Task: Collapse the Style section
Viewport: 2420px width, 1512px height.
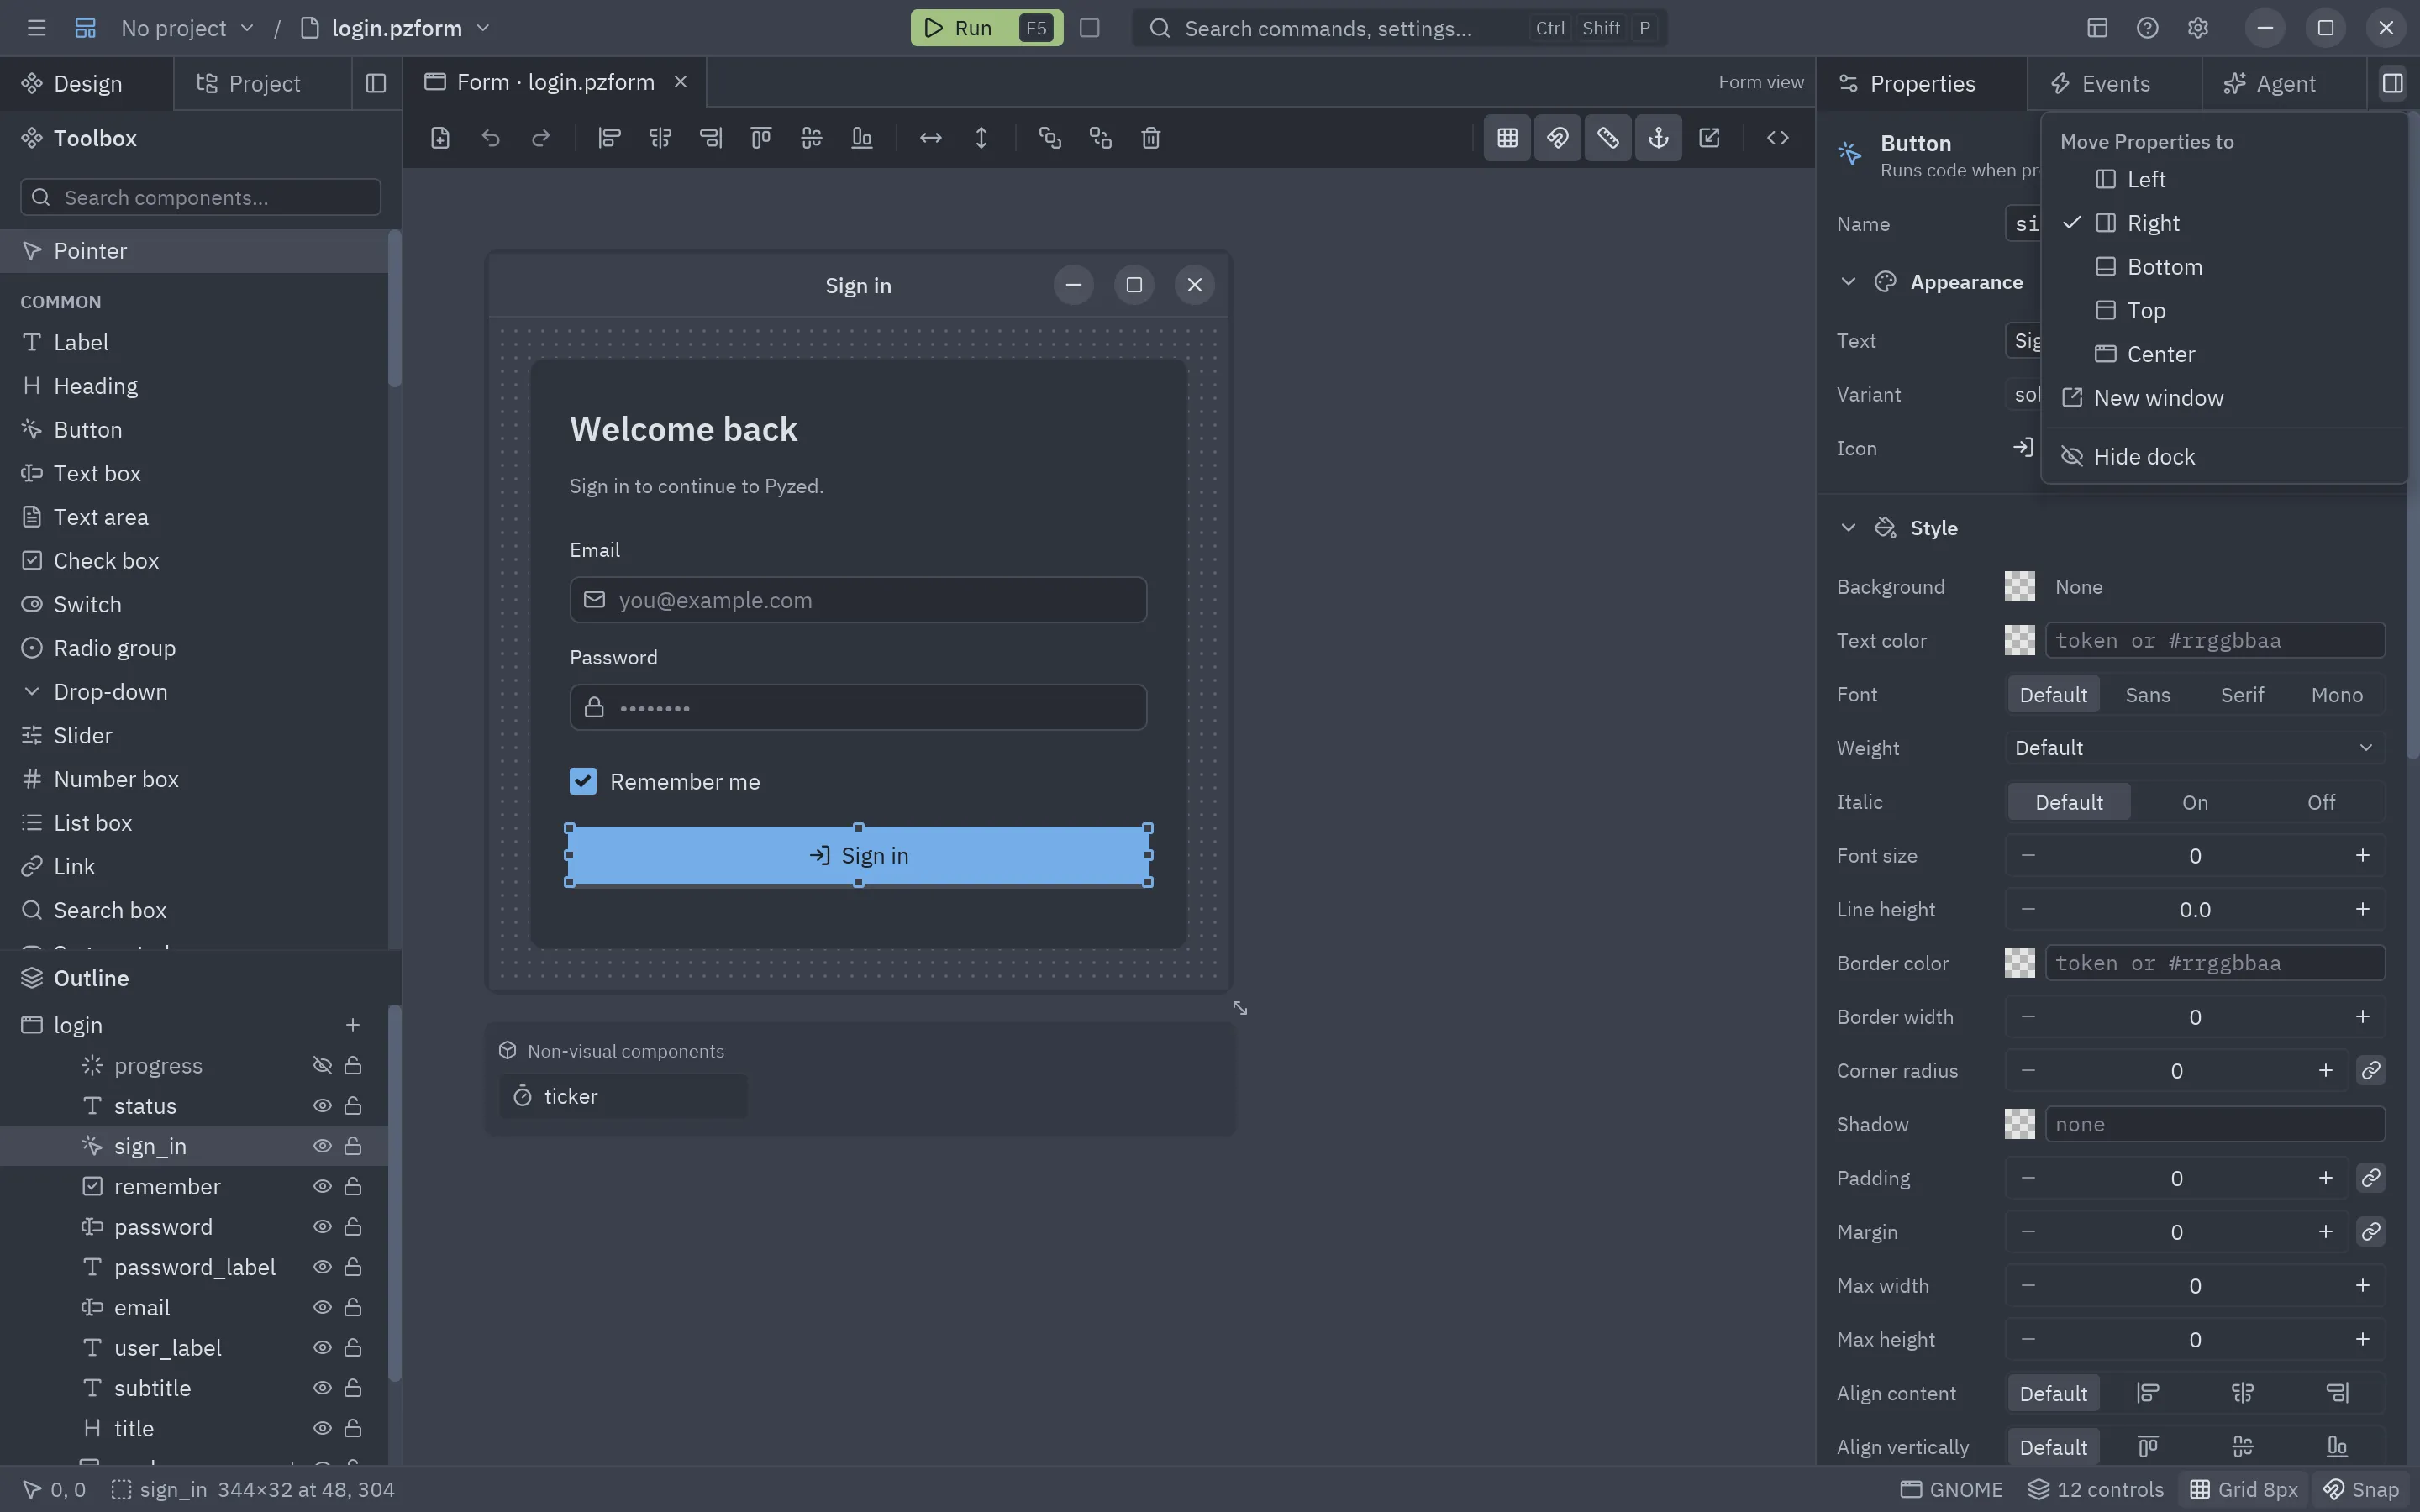Action: tap(1848, 528)
